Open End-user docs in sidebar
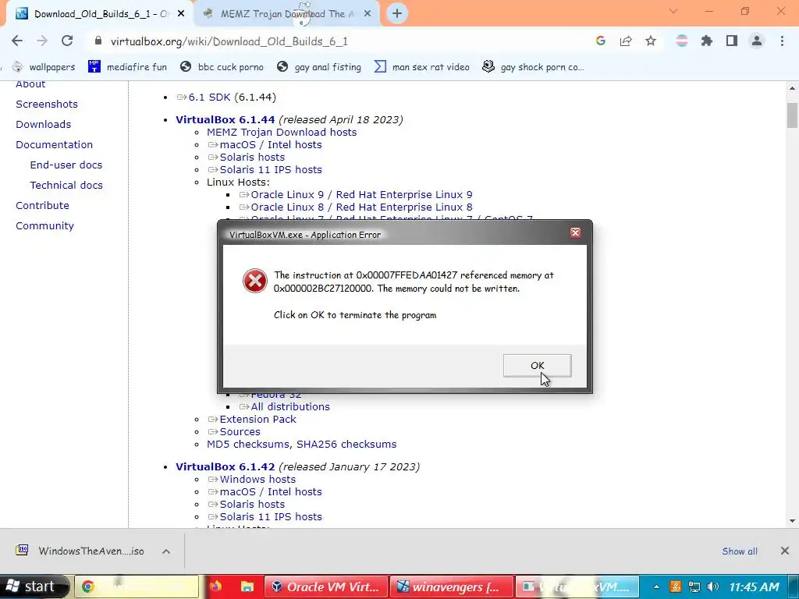This screenshot has width=799, height=599. (66, 165)
